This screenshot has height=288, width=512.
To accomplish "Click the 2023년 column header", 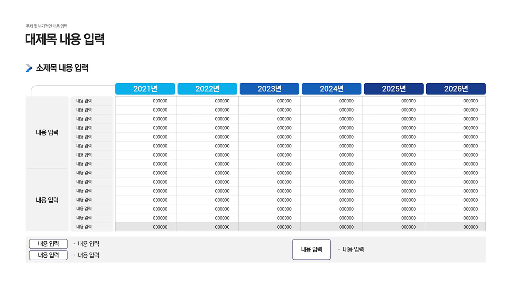I will coord(269,89).
